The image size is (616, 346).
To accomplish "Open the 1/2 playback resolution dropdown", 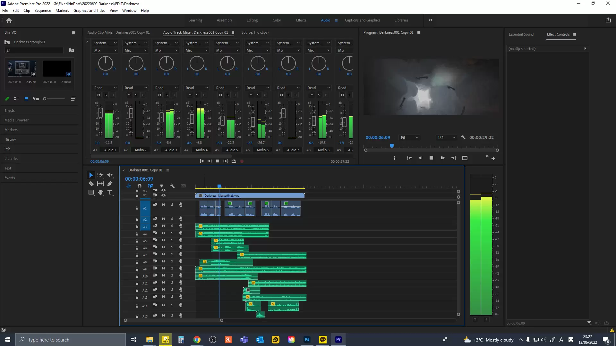I will click(x=446, y=137).
